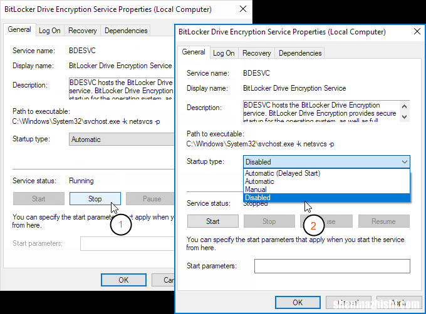Open General tab in the back window

(x=19, y=29)
